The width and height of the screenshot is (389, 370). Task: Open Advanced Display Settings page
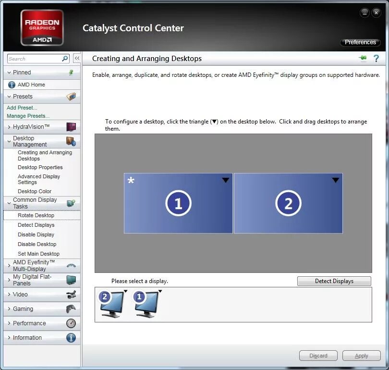[x=39, y=179]
